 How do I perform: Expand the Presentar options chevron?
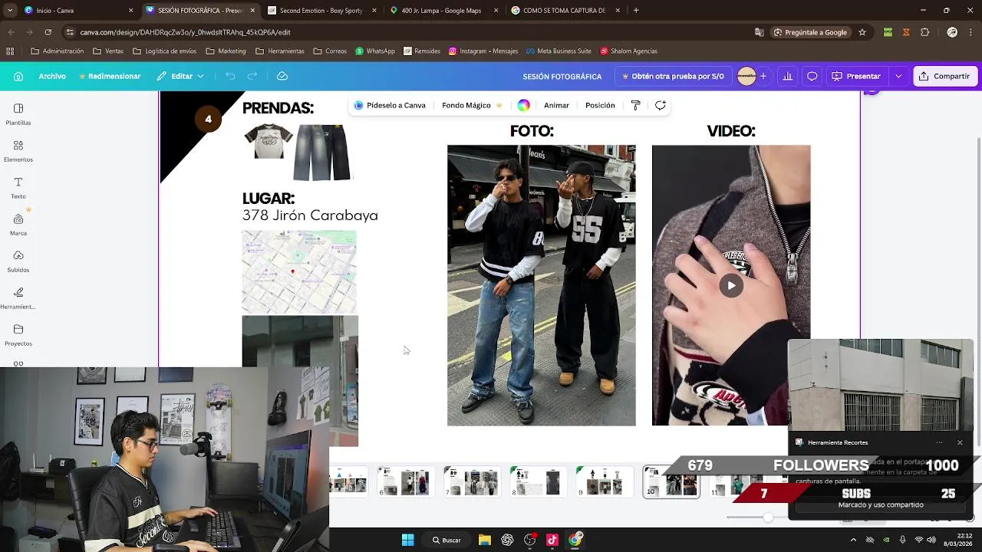tap(898, 76)
